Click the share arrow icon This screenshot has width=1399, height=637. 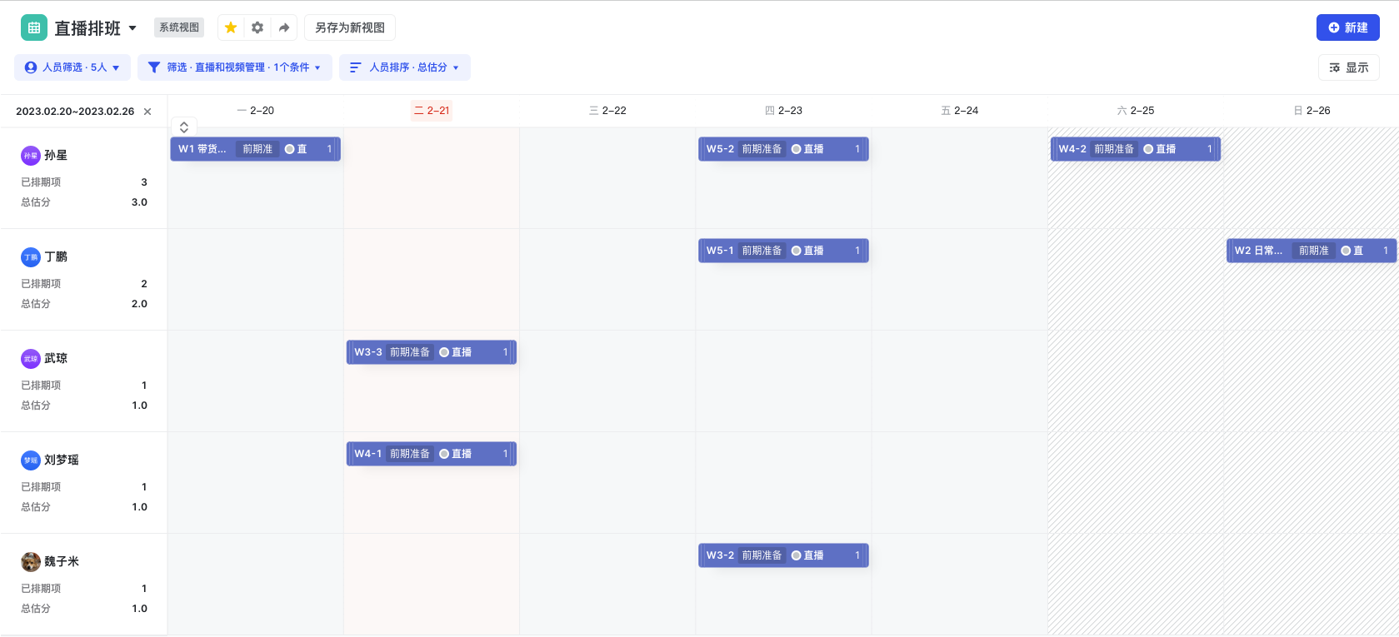[x=284, y=27]
